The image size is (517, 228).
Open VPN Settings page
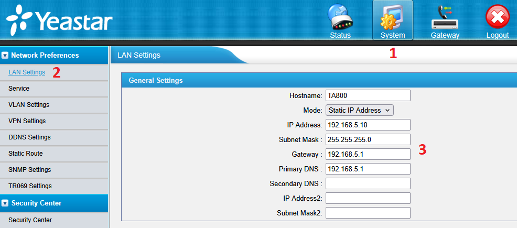(27, 121)
